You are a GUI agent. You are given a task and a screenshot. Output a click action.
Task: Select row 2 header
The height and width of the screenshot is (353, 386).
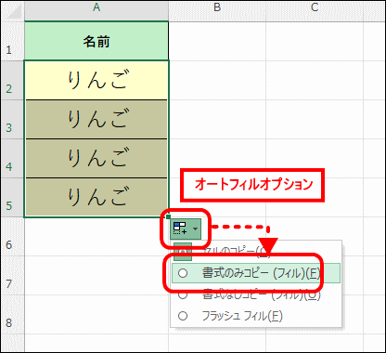pos(12,80)
